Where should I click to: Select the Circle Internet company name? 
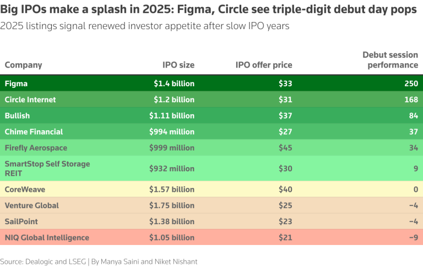tap(30, 99)
